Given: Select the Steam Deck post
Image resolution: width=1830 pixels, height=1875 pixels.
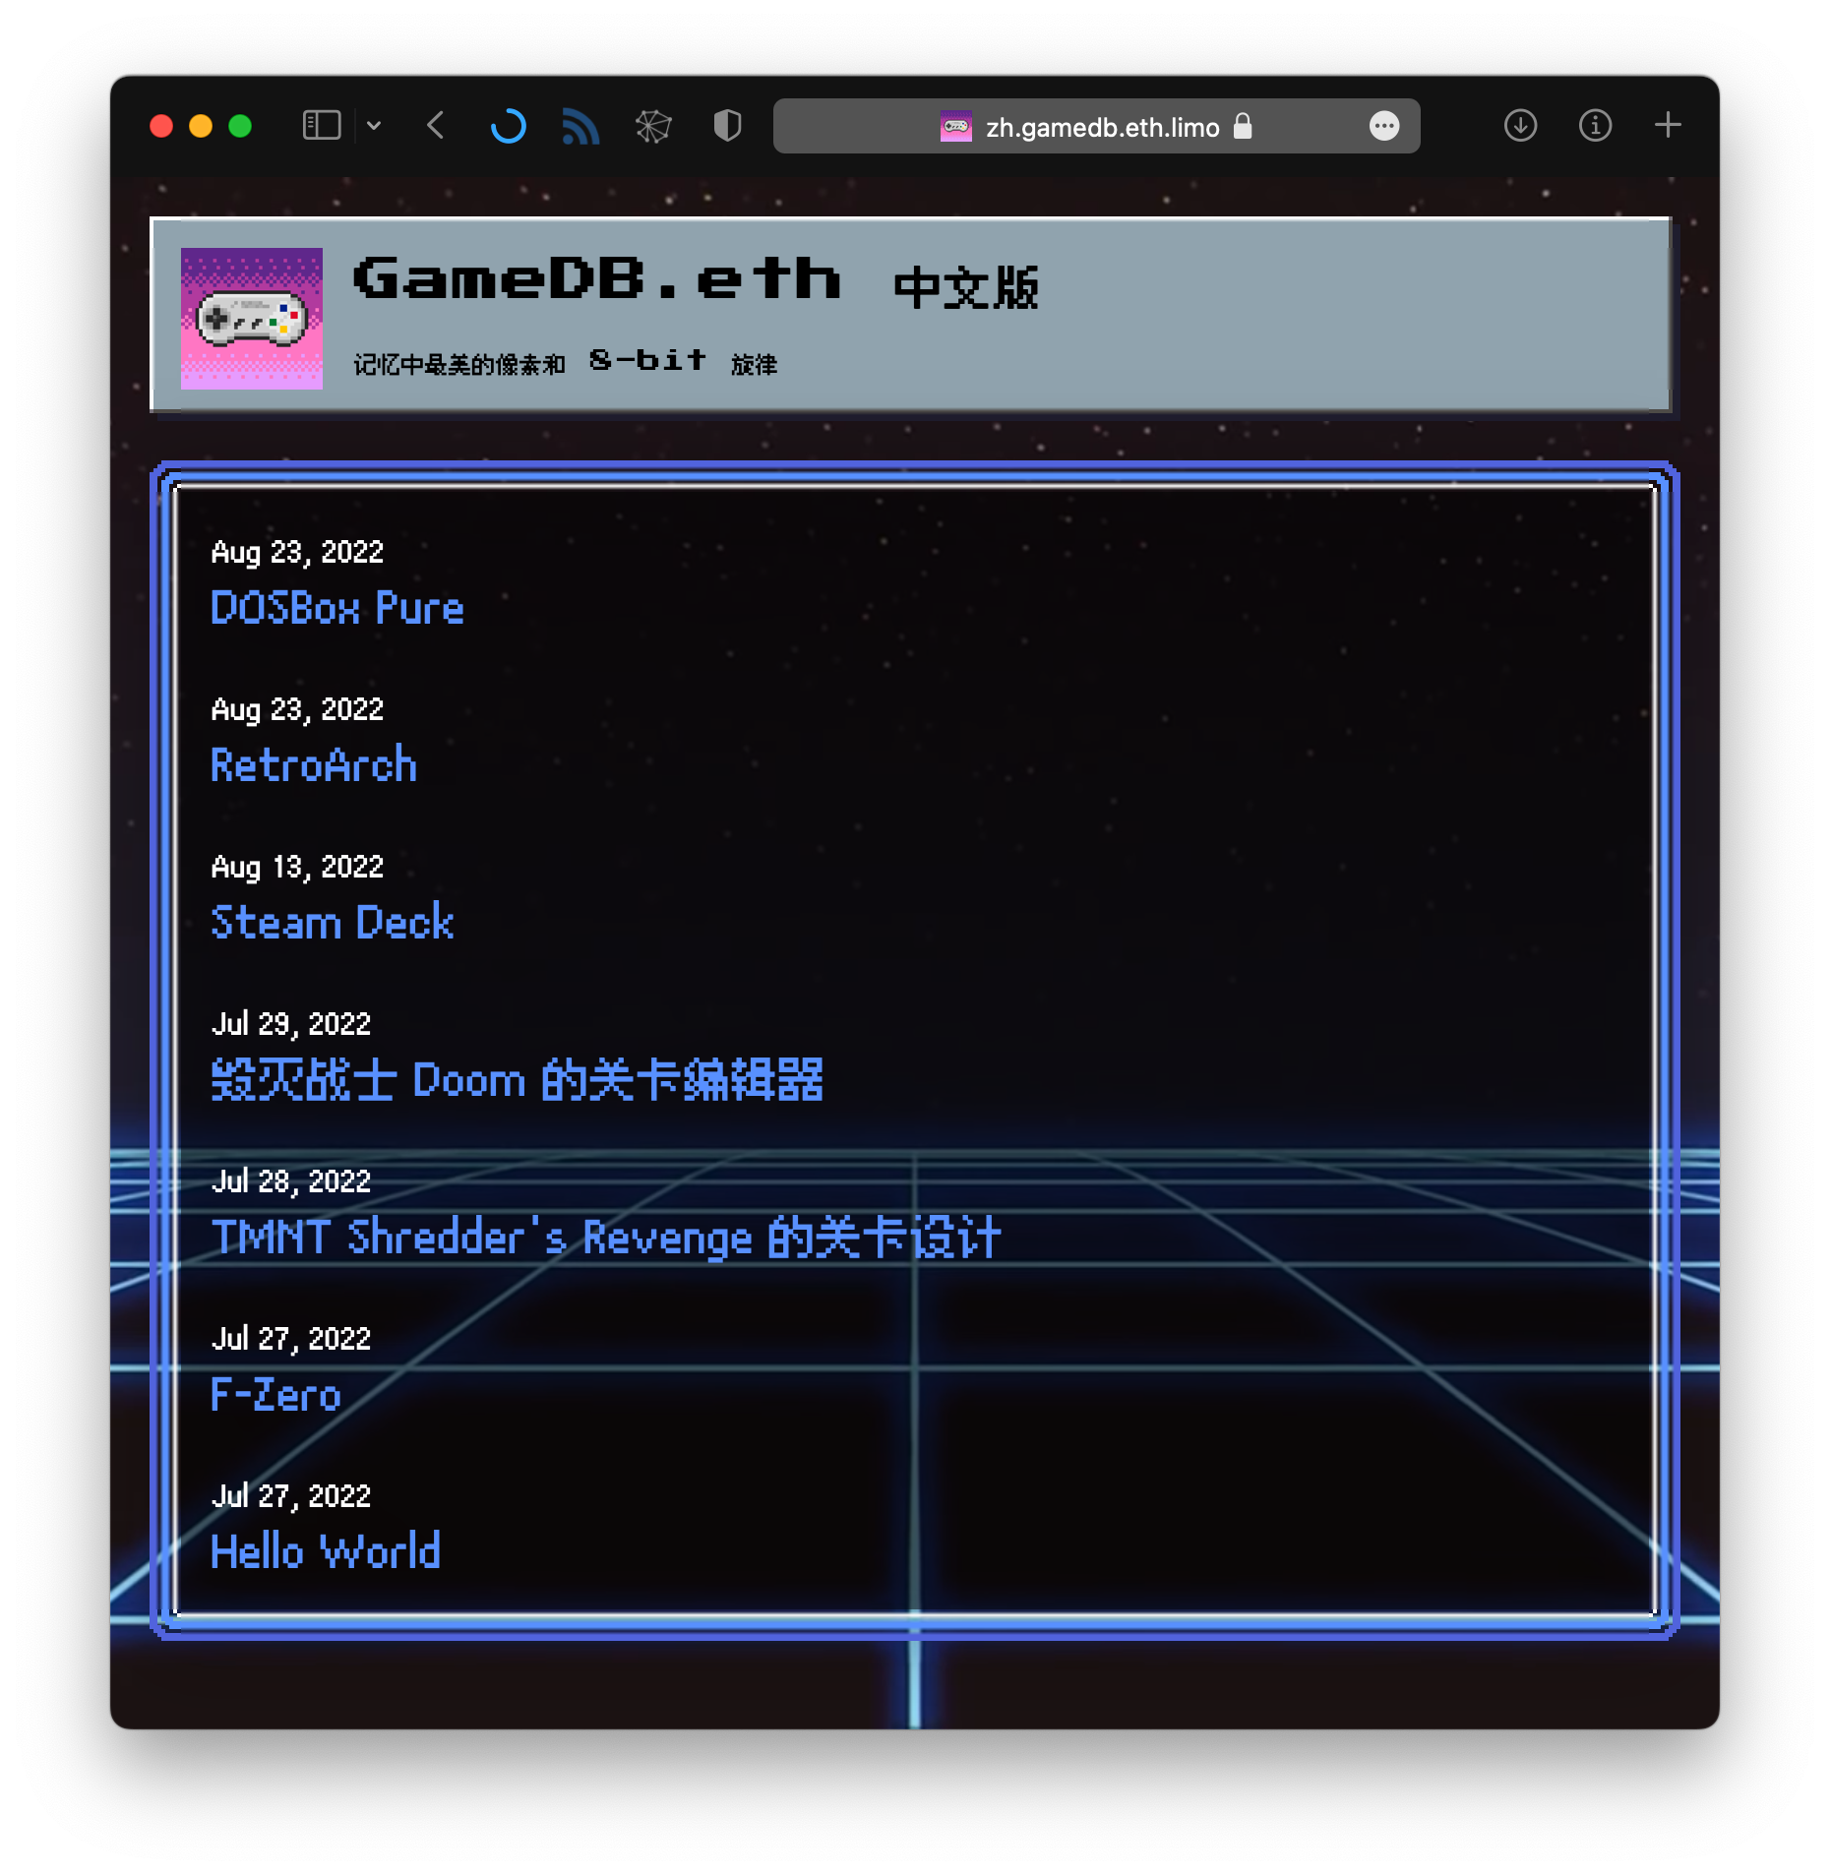Looking at the screenshot, I should point(332,923).
